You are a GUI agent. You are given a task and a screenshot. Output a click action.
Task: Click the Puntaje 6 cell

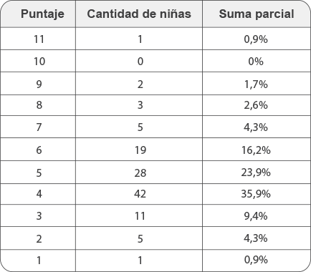coord(38,150)
